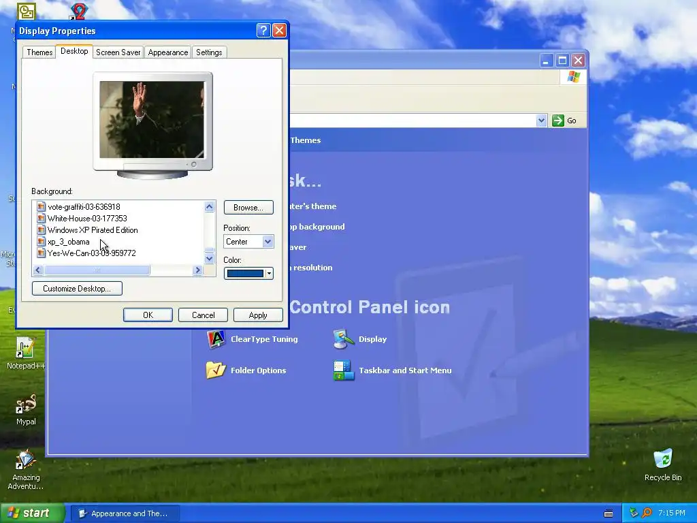Click the file icon beside xp_3_obama

coord(41,242)
